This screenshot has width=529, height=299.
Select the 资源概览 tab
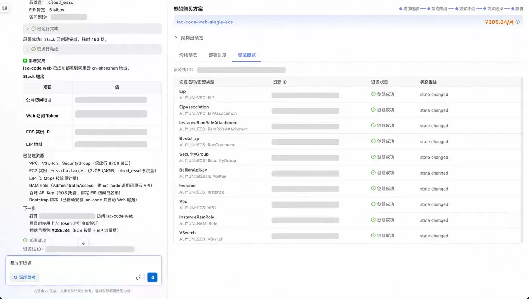[x=247, y=55]
